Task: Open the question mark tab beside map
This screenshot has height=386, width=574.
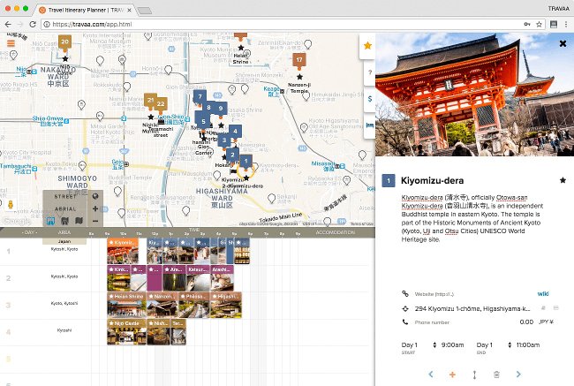Action: pyautogui.click(x=369, y=72)
